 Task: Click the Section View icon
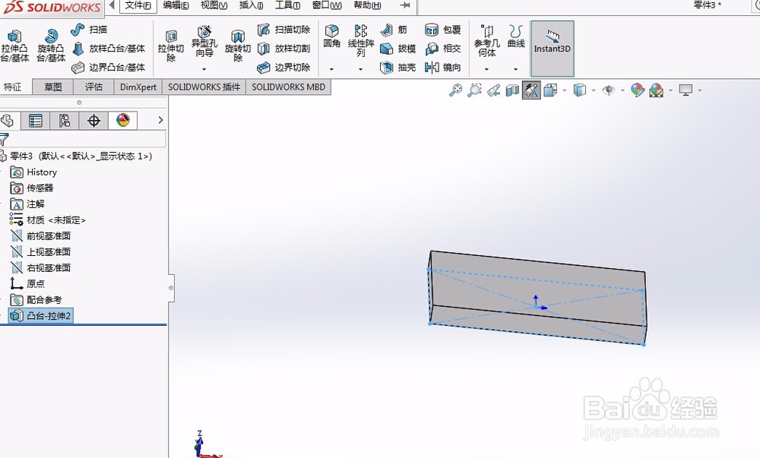(x=512, y=90)
